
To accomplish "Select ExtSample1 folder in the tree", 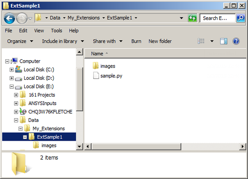I will [50, 137].
